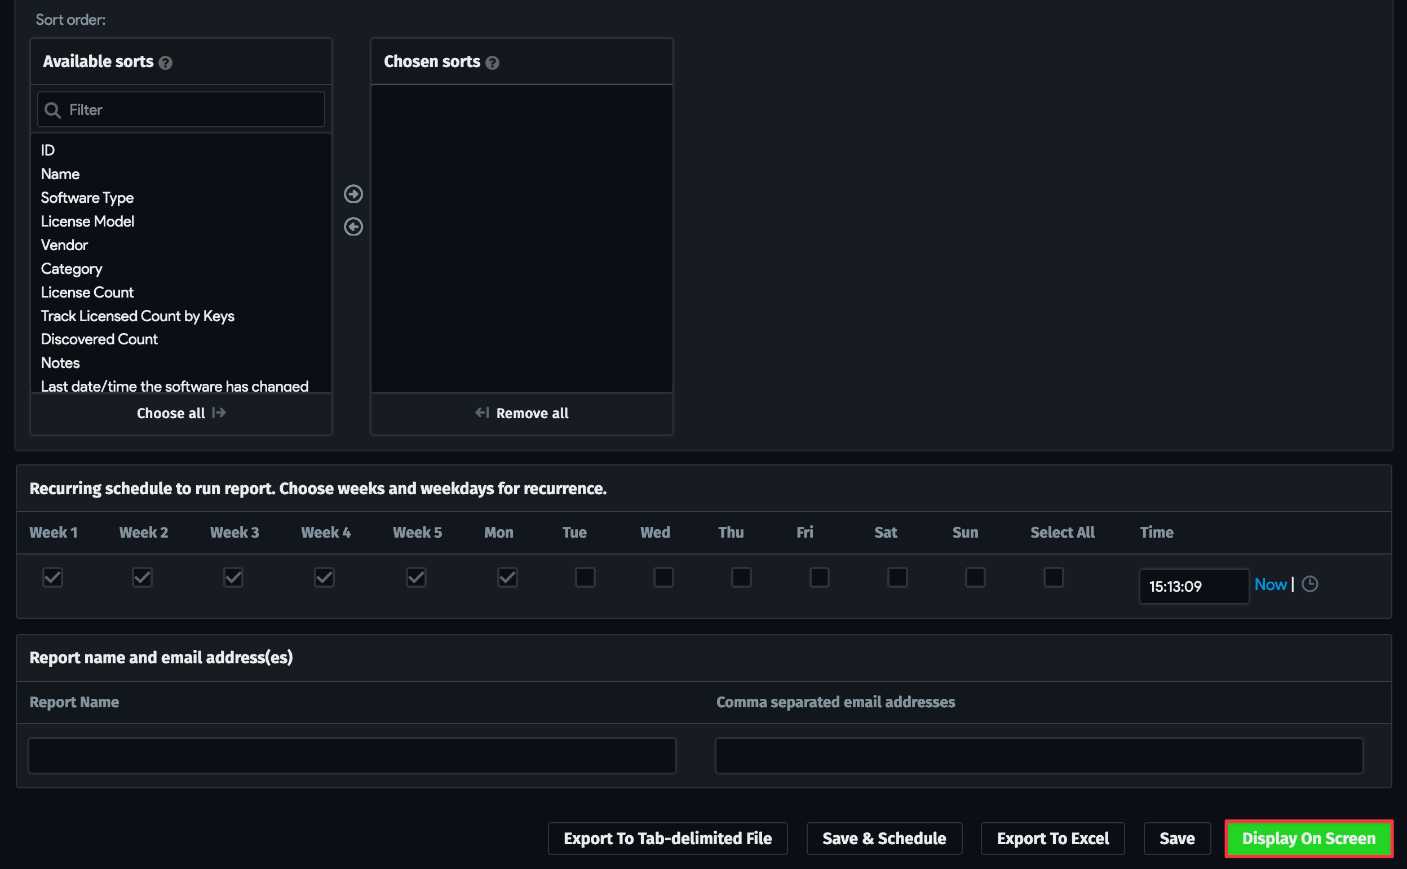
Task: Click the Chosen sorts help icon
Action: click(492, 63)
